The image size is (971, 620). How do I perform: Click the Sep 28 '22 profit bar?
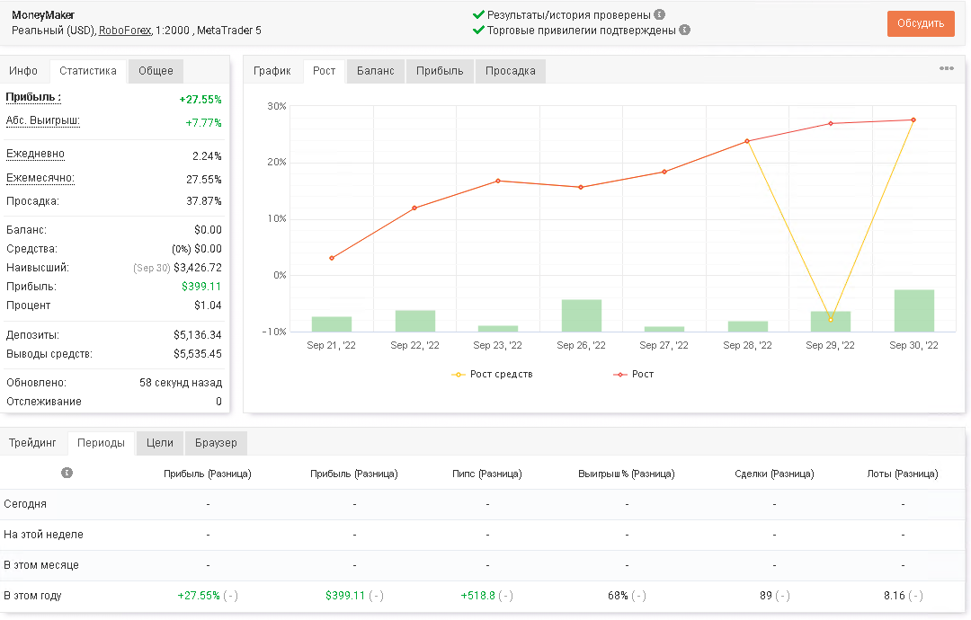pos(747,327)
